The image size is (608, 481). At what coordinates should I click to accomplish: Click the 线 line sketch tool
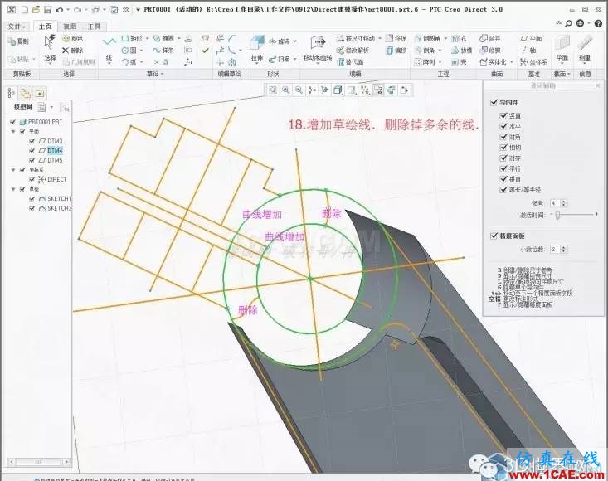pos(109,50)
